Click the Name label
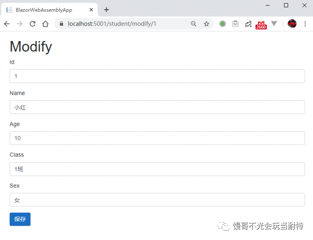Screen dimensions: 313x240 click(x=17, y=93)
